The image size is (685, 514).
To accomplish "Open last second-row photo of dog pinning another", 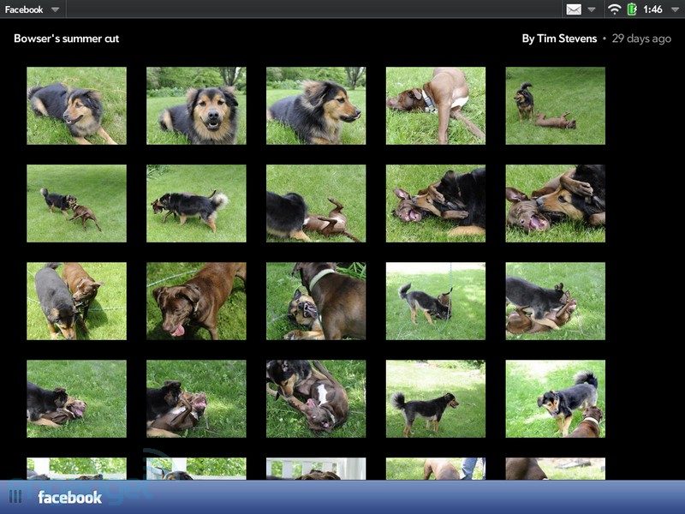I will point(555,203).
